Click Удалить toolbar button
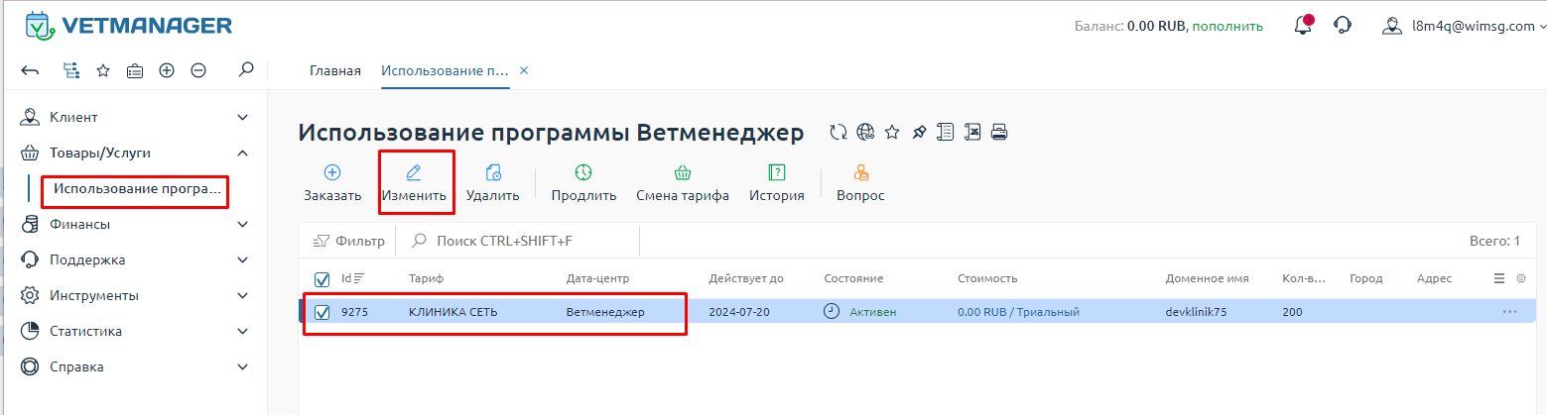The width and height of the screenshot is (1547, 415). tap(493, 184)
